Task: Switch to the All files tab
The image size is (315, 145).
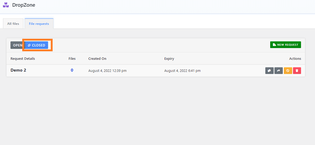Action: point(13,24)
